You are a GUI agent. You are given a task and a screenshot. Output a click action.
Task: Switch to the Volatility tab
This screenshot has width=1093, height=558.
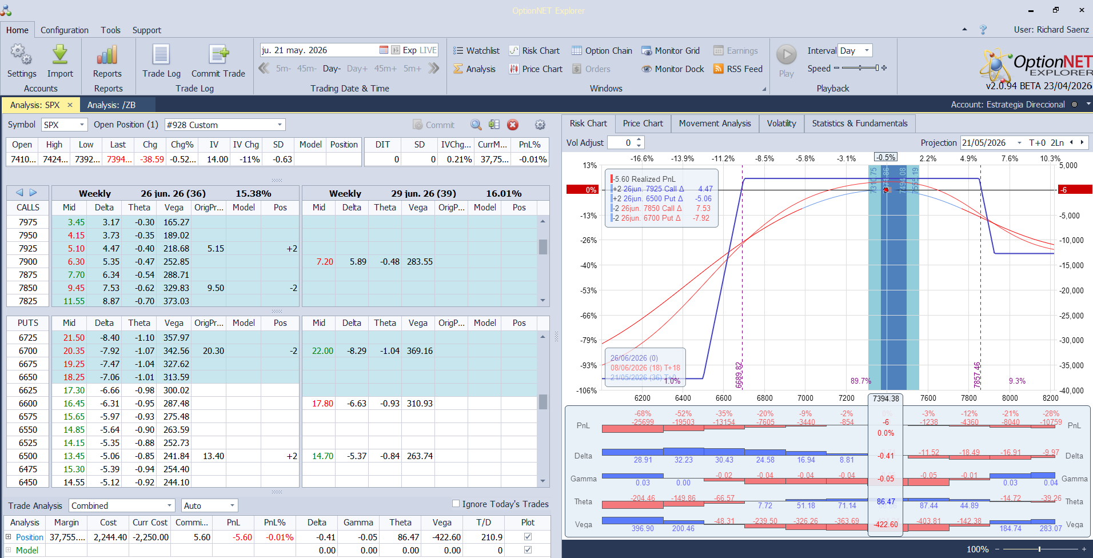click(781, 123)
